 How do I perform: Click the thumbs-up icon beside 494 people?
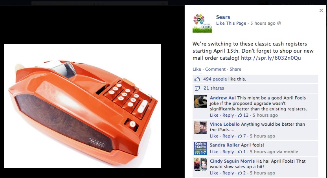pyautogui.click(x=197, y=79)
